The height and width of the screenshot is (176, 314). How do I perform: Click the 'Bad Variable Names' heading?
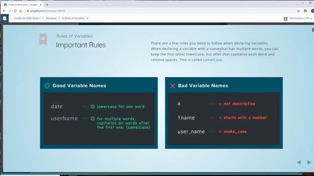pos(203,86)
